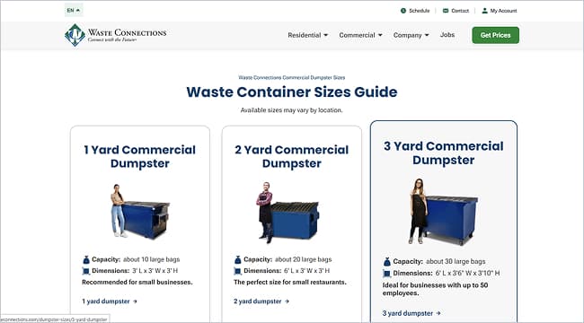Click the 1 yard dumpster image

click(140, 212)
